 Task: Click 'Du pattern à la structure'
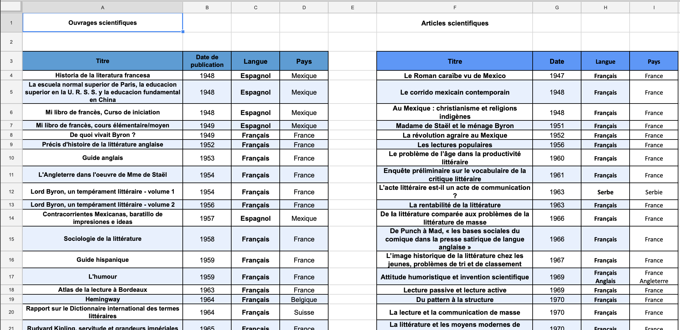[x=455, y=299]
